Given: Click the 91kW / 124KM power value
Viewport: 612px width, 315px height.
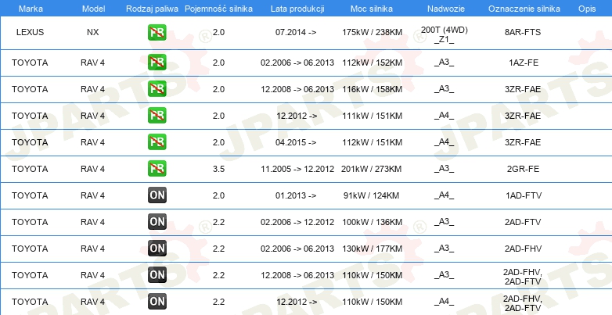Looking at the screenshot, I should tap(371, 195).
